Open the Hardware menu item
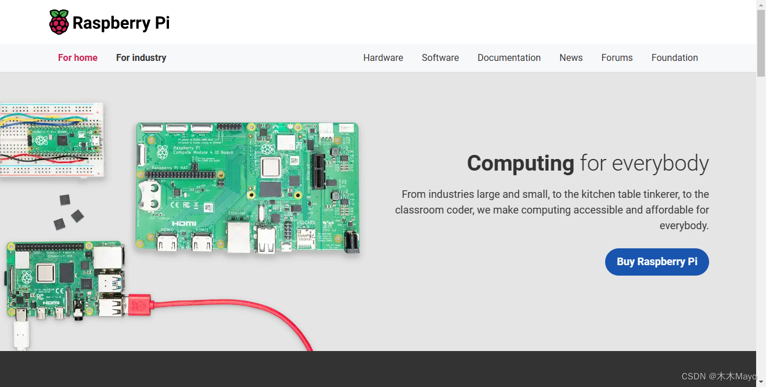Viewport: 766px width, 387px height. tap(383, 58)
